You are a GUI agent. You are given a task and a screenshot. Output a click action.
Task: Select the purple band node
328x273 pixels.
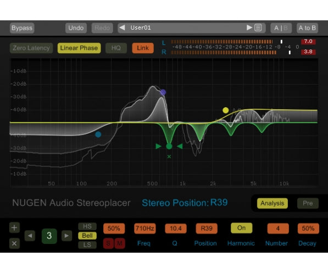[x=163, y=92]
